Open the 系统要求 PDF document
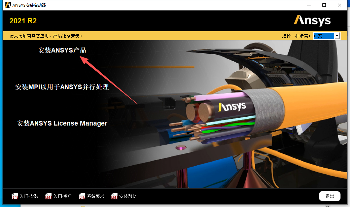The width and height of the screenshot is (350, 207). (x=96, y=196)
